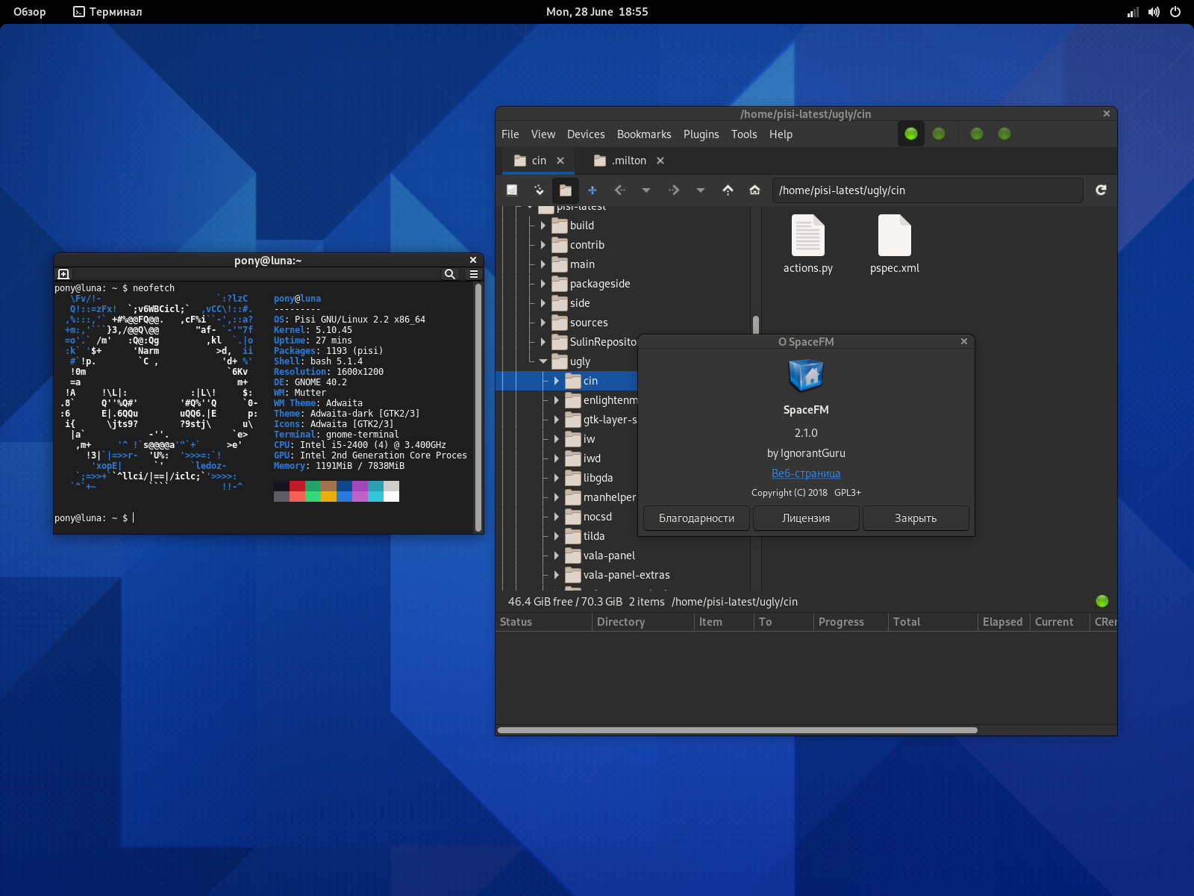Toggle the Devices pane icon in SpaceFM toolbar
The image size is (1194, 896).
pos(512,190)
